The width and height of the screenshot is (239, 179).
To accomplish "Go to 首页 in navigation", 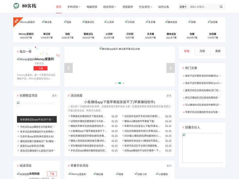I will tap(59, 7).
